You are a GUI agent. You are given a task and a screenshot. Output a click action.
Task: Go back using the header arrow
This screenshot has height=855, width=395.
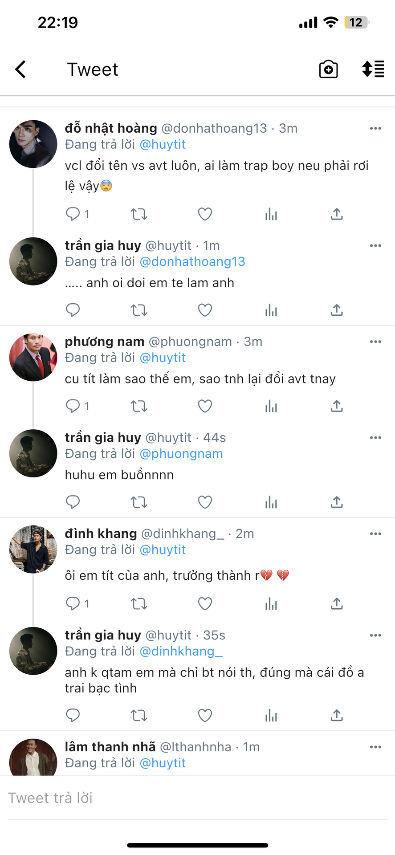pos(20,69)
